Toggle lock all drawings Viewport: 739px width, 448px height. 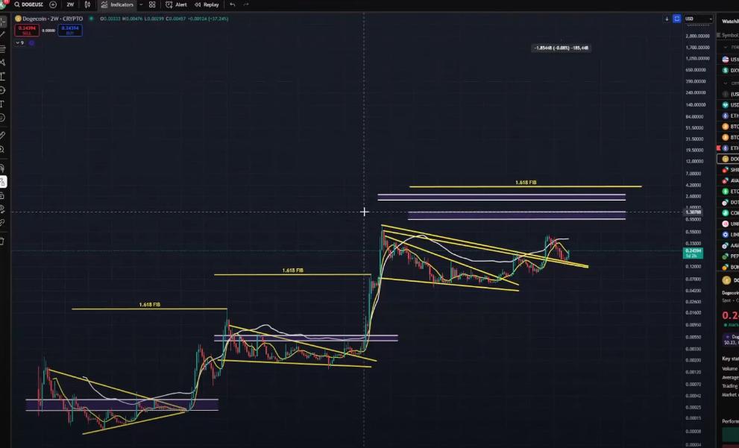coord(3,195)
